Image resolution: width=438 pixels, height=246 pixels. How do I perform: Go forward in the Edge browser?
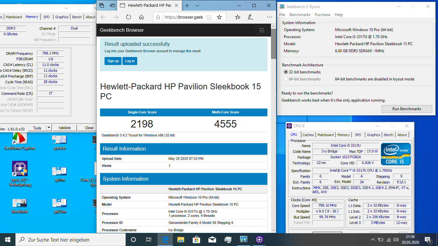point(116,17)
